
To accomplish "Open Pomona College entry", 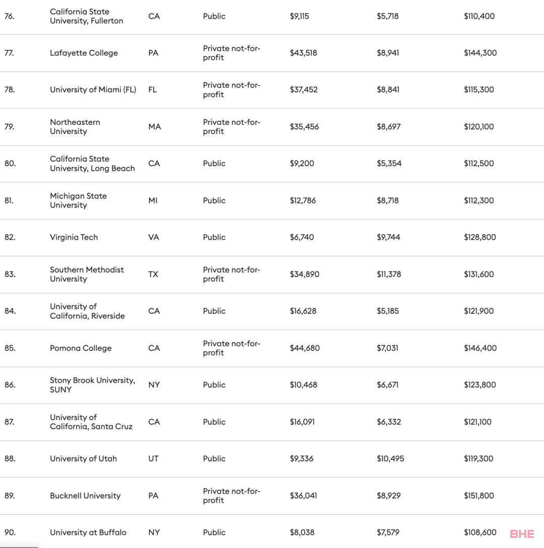I will tap(81, 348).
